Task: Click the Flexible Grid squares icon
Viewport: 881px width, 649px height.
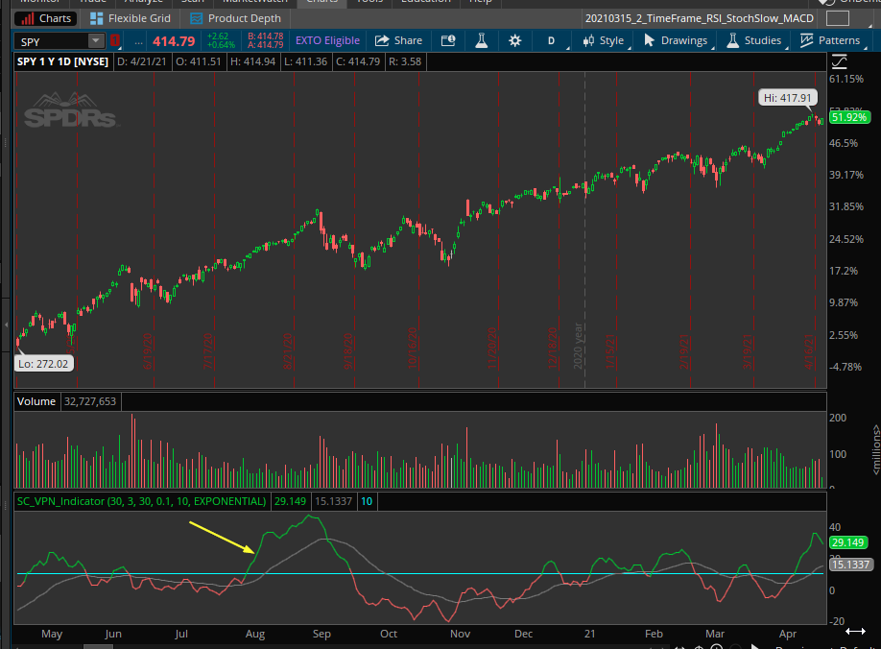Action: point(97,18)
